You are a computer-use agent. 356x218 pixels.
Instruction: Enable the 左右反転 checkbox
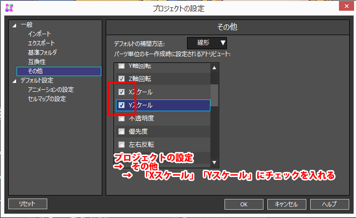121,144
